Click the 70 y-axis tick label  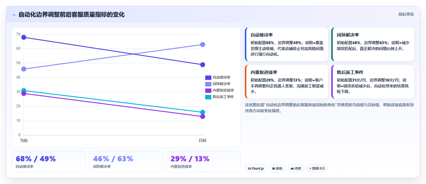[18, 34]
